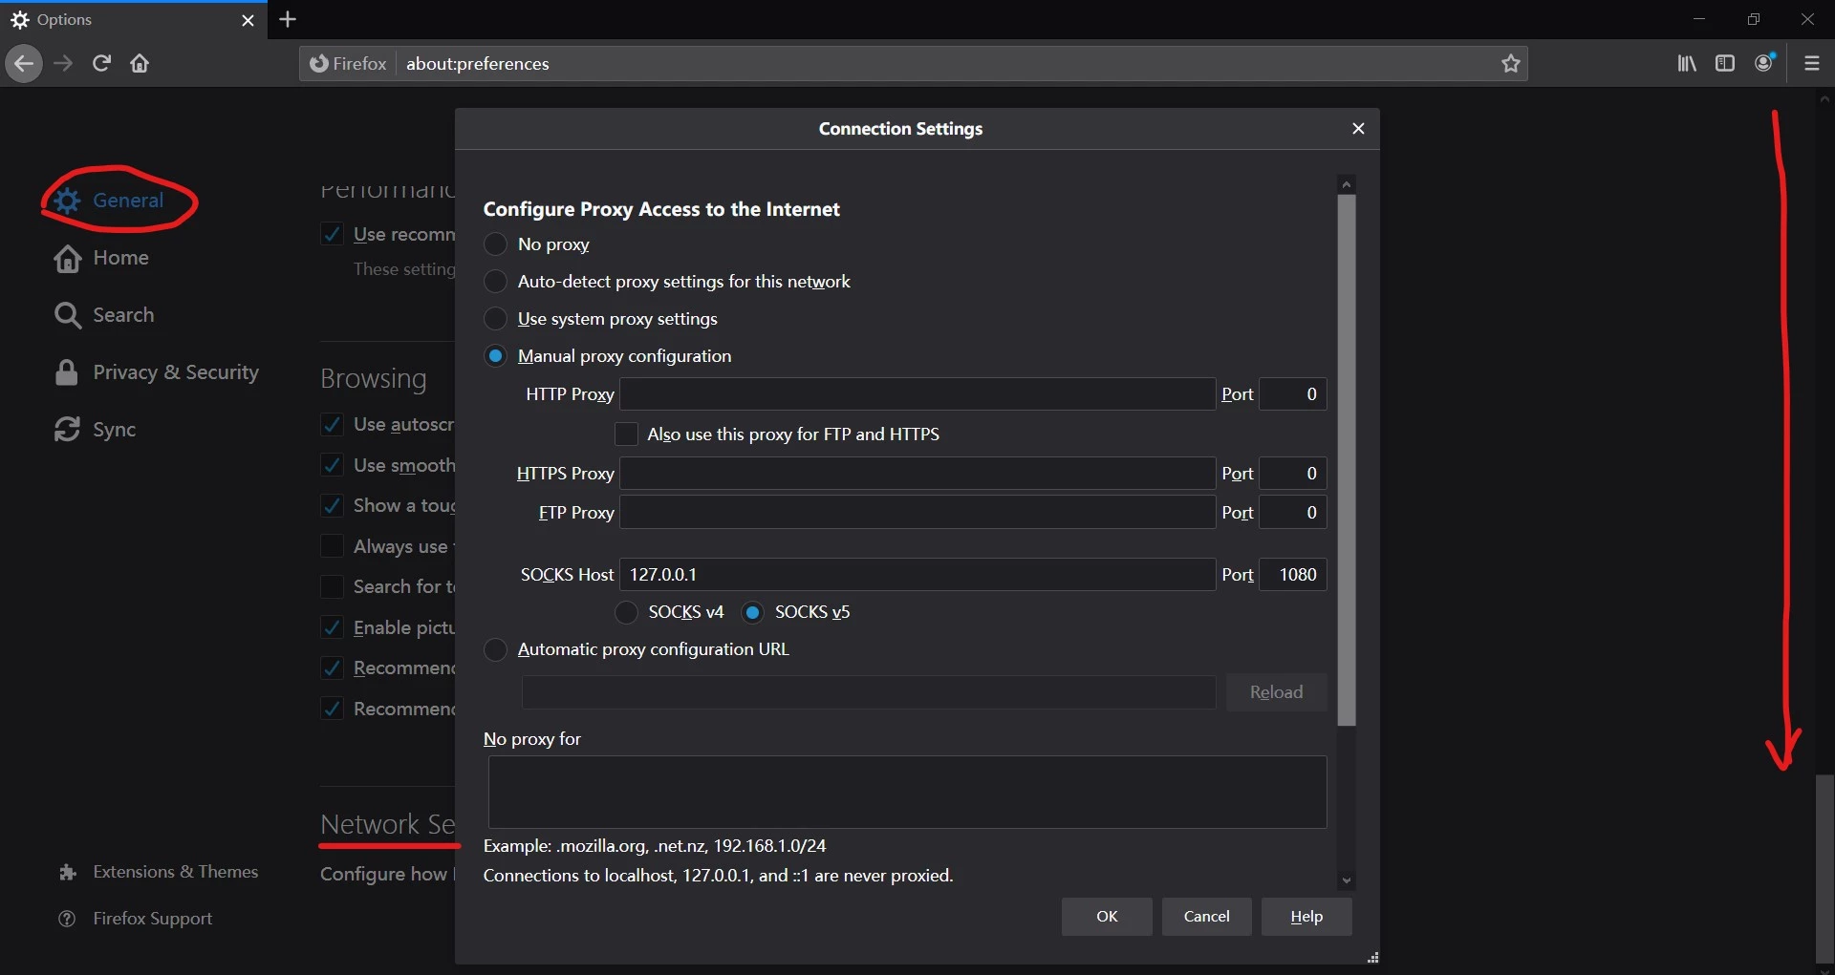The image size is (1835, 975).
Task: Click the Firefox identity icon in URL bar
Action: click(x=348, y=64)
